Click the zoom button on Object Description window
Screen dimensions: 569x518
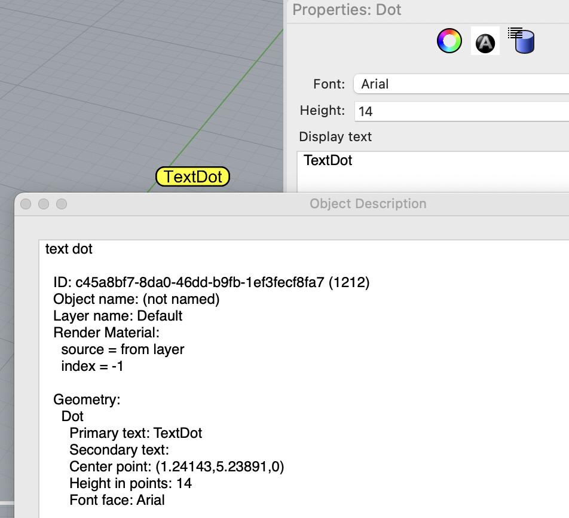tap(62, 203)
